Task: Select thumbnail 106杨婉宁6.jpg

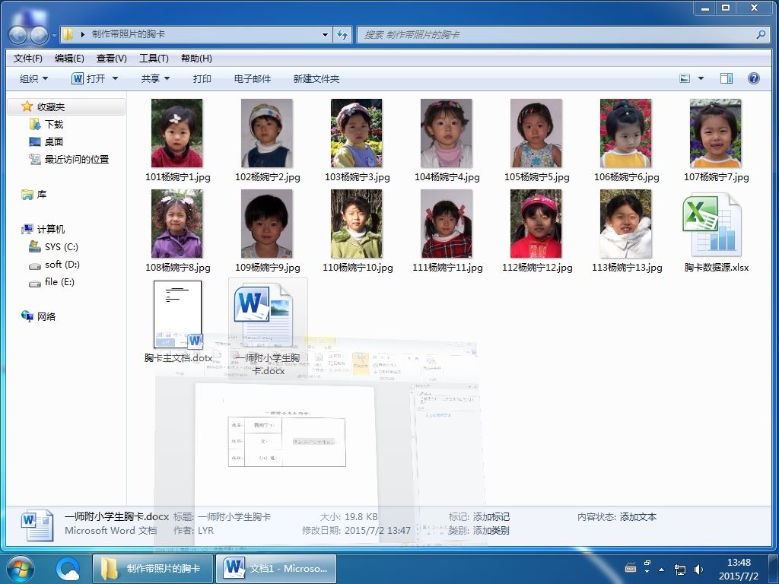Action: point(626,133)
